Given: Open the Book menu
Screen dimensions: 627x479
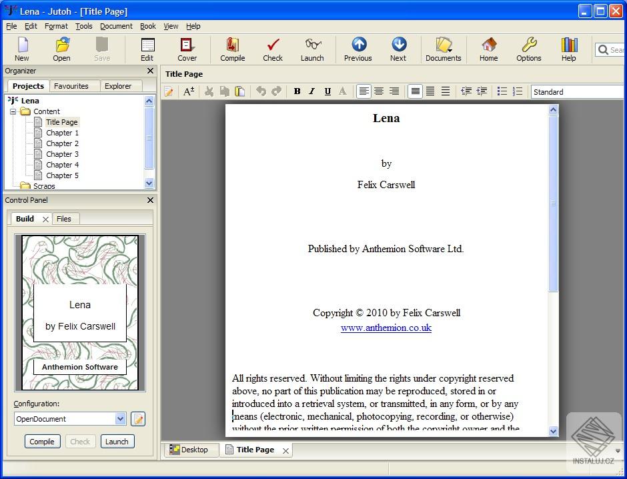Looking at the screenshot, I should pos(148,26).
